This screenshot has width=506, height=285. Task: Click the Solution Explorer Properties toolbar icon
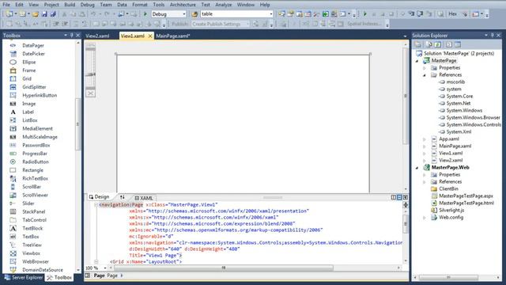click(x=418, y=44)
